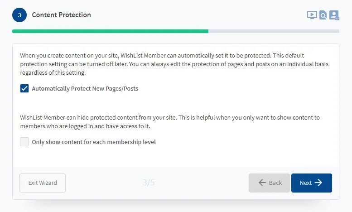Image resolution: width=352 pixels, height=212 pixels.
Task: Click the hide protected content description paragraph
Action: 170,121
